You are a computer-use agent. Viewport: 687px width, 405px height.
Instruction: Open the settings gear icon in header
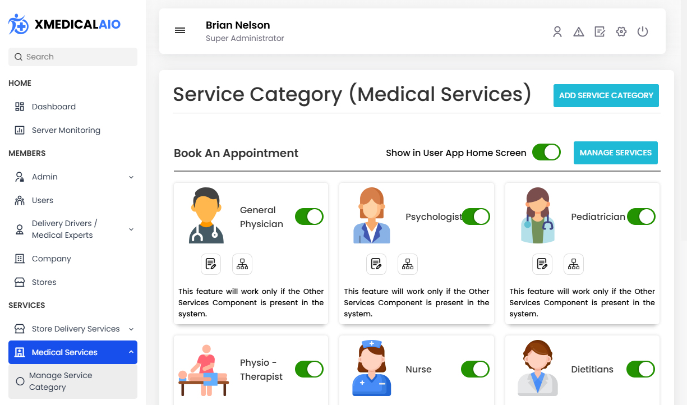click(621, 32)
